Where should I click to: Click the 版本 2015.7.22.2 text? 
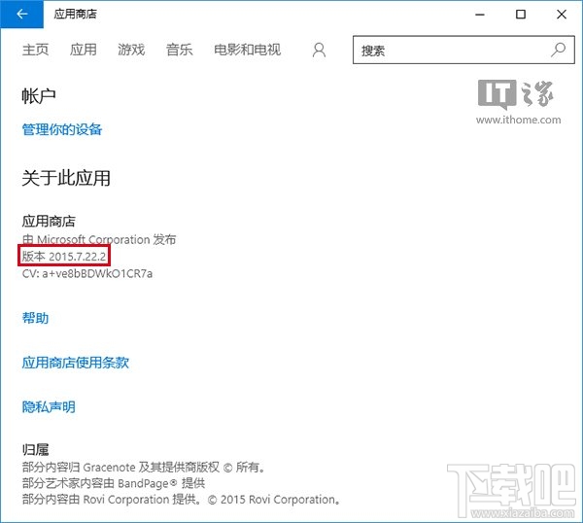[64, 256]
